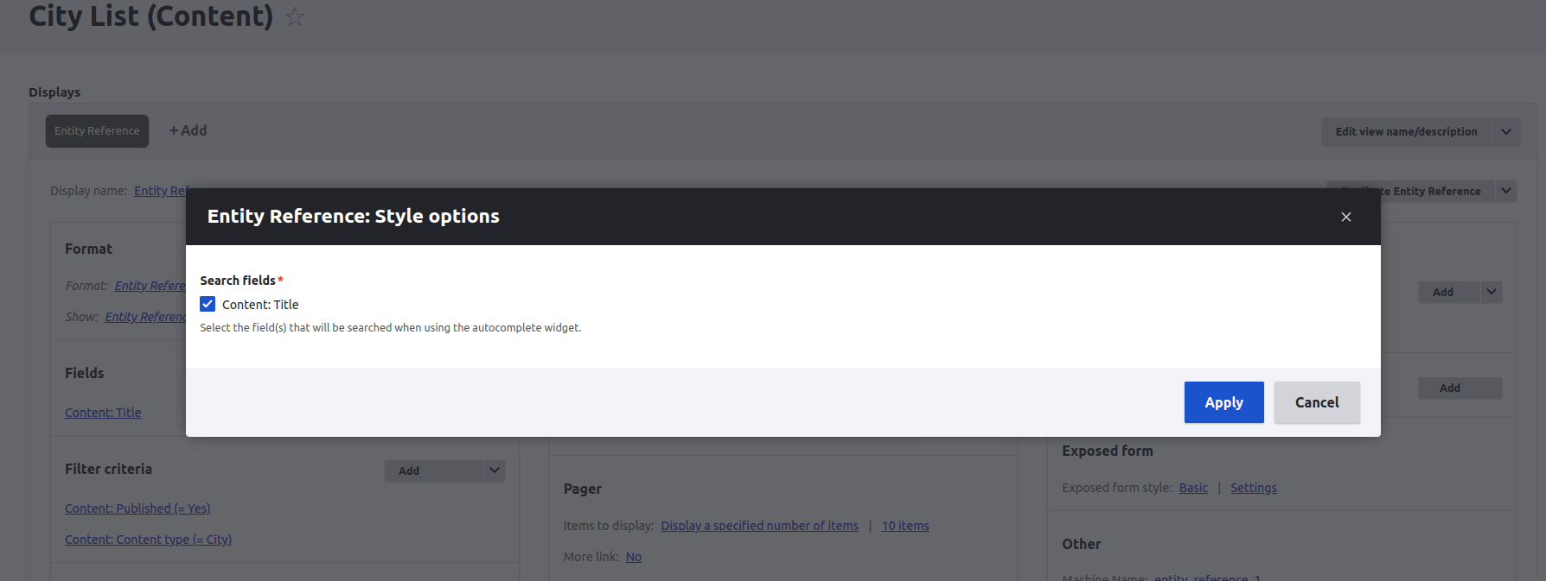This screenshot has width=1546, height=581.
Task: Close the Style options dialog
Action: [x=1345, y=217]
